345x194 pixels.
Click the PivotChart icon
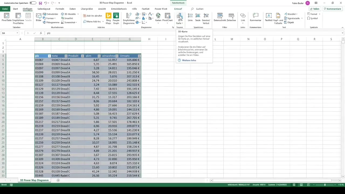pos(167,18)
